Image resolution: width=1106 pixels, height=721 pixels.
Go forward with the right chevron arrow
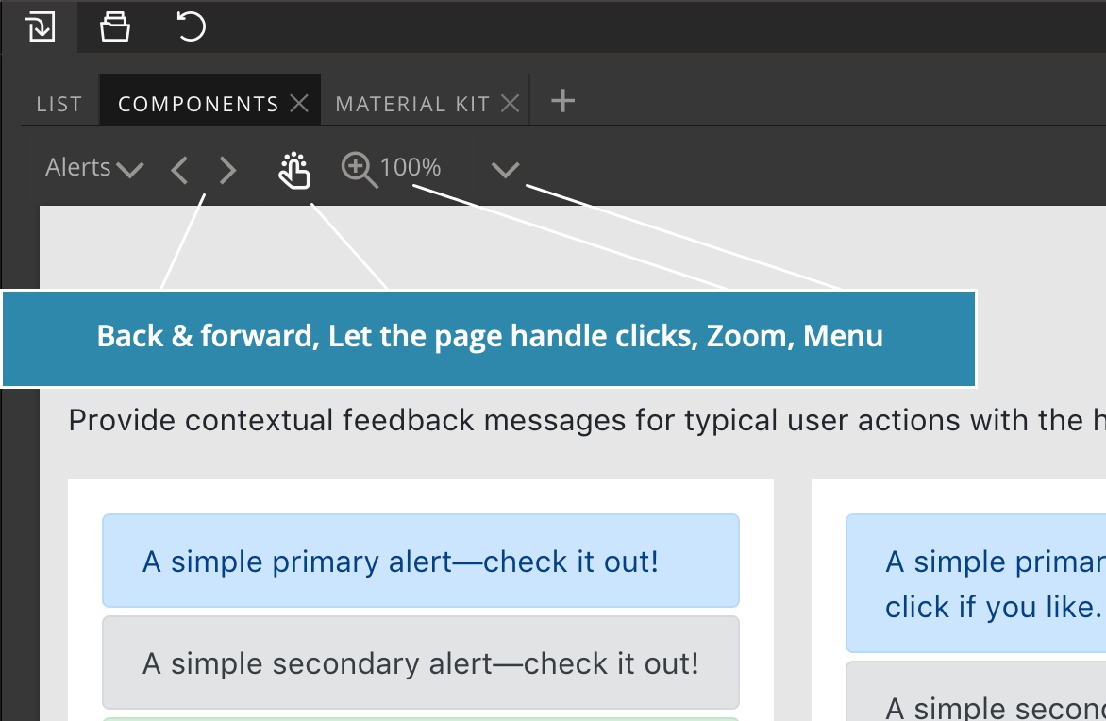tap(227, 170)
